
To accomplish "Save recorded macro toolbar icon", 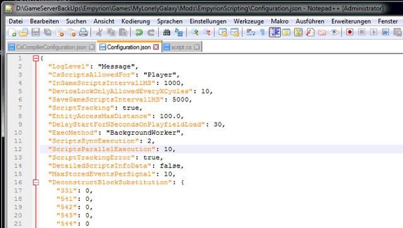I will tap(397, 32).
